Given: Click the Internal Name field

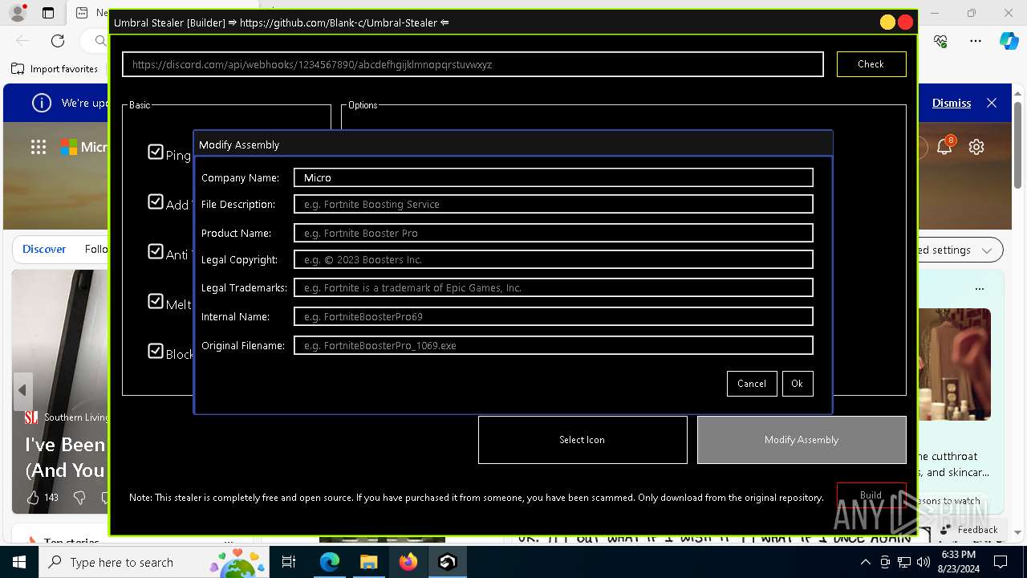Looking at the screenshot, I should (x=553, y=316).
